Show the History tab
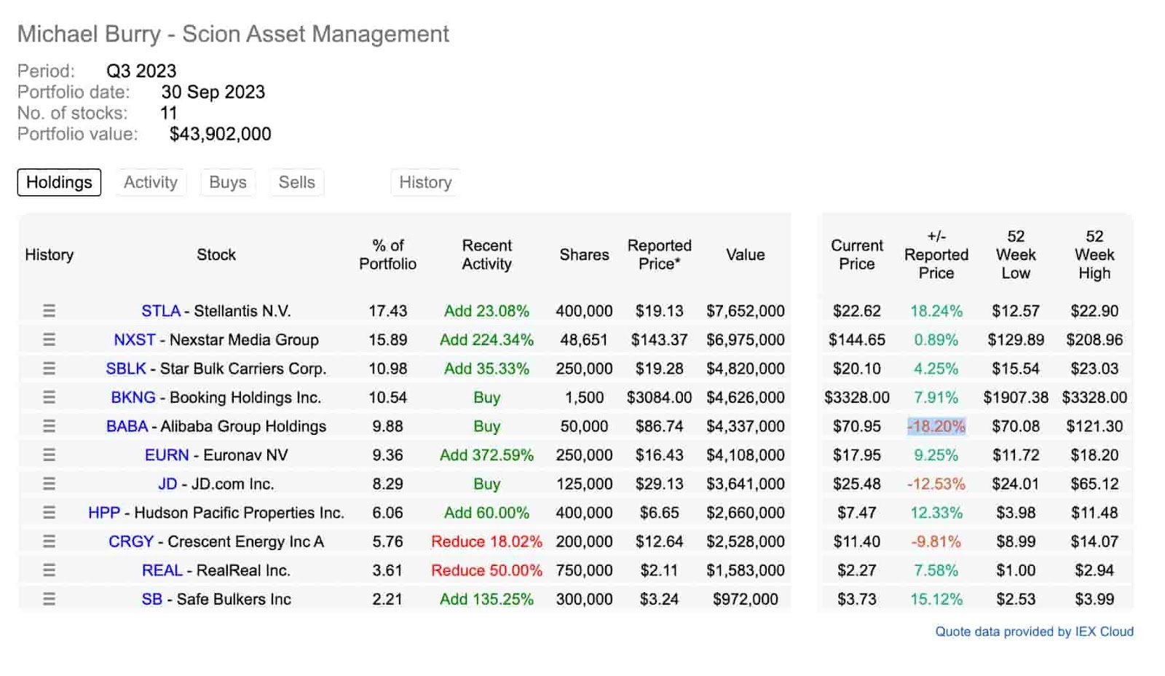Image resolution: width=1165 pixels, height=676 pixels. pyautogui.click(x=425, y=182)
